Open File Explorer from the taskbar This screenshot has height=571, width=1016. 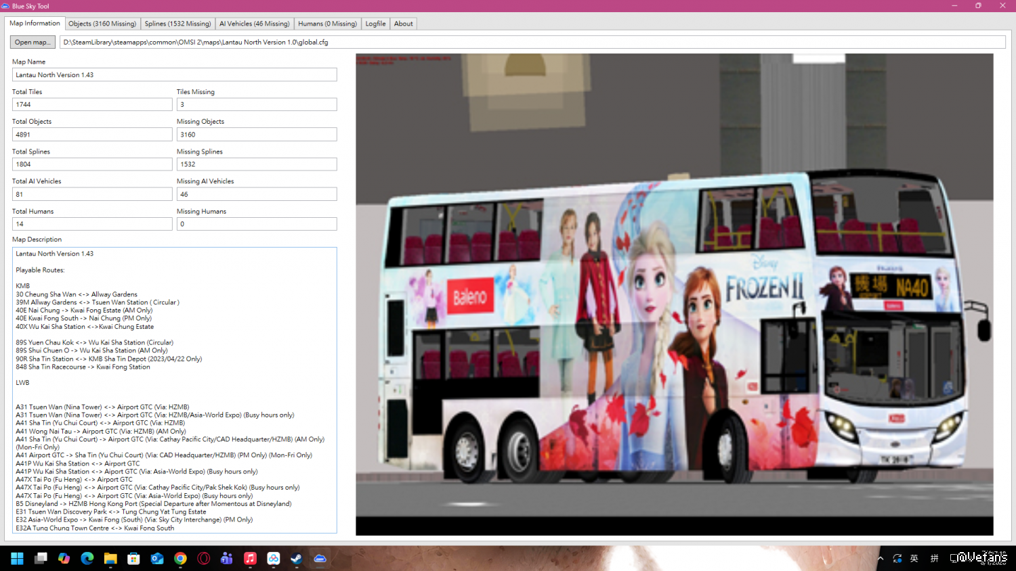click(110, 558)
